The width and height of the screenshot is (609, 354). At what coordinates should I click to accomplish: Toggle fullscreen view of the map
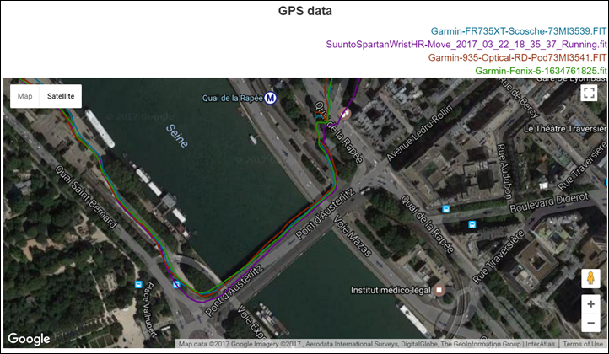point(590,94)
